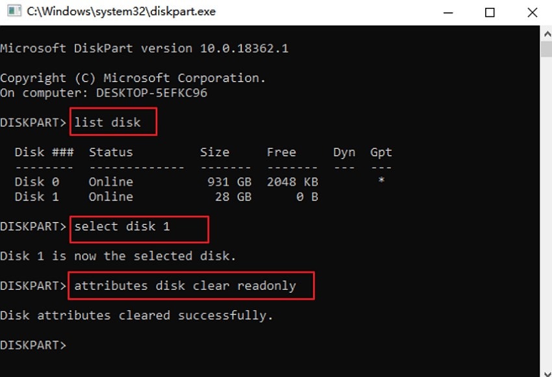
Task: Click the scrollbar up arrow
Action: pos(546,32)
